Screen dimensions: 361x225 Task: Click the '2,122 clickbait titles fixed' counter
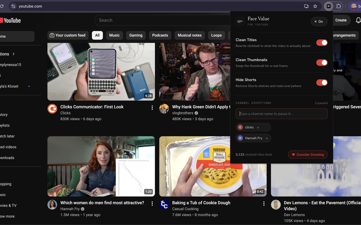point(254,154)
